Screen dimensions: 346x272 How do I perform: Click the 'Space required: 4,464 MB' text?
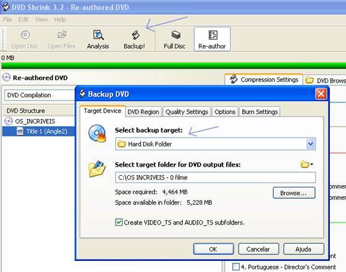pos(151,192)
